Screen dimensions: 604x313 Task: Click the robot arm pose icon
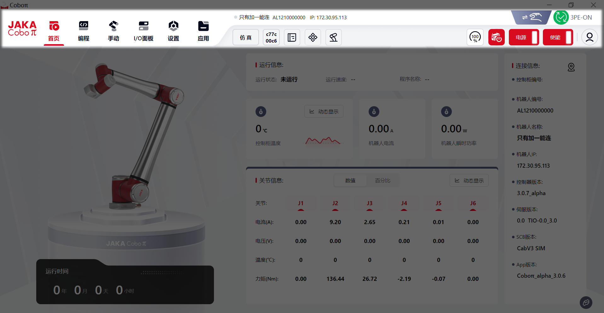333,38
